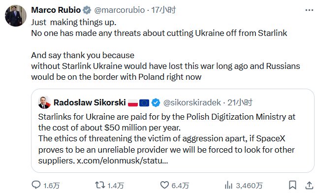Click the 6.4万 likes count
The height and width of the screenshot is (195, 319).
(180, 186)
